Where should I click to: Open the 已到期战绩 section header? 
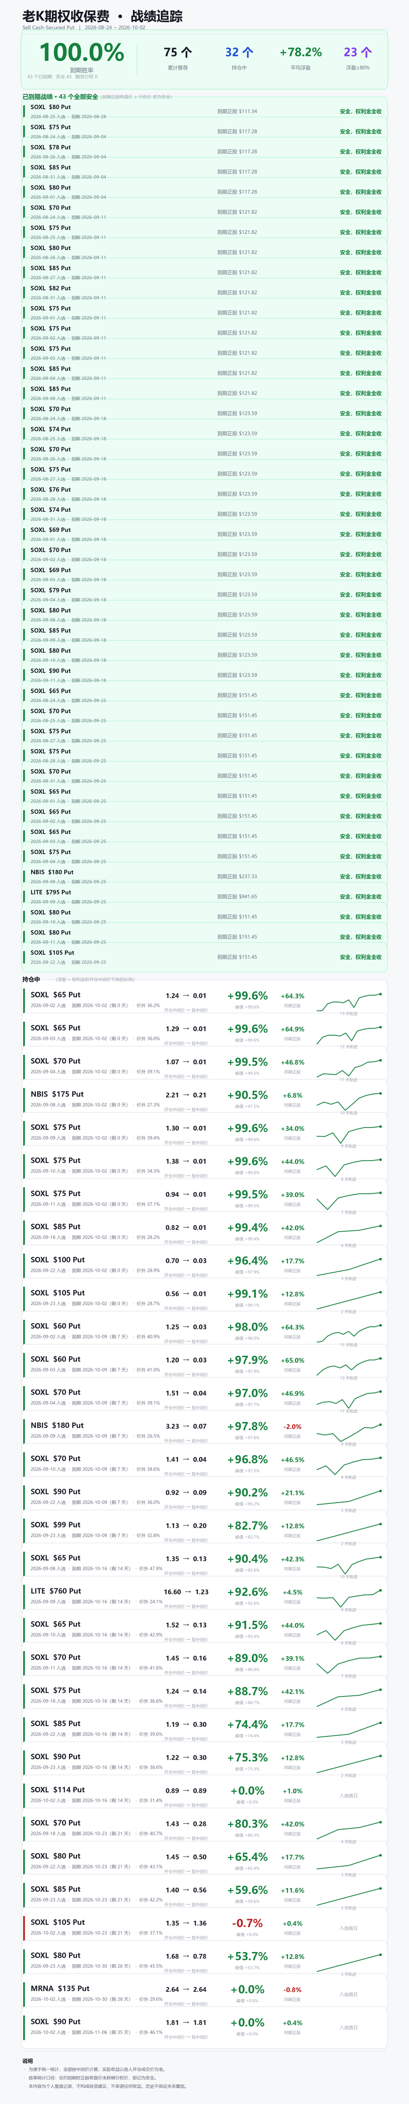[x=61, y=97]
